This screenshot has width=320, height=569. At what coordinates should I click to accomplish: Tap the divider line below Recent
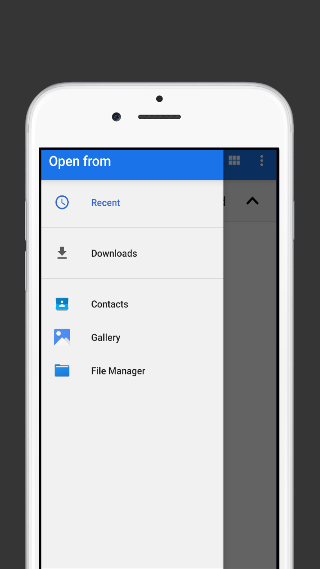tap(132, 228)
